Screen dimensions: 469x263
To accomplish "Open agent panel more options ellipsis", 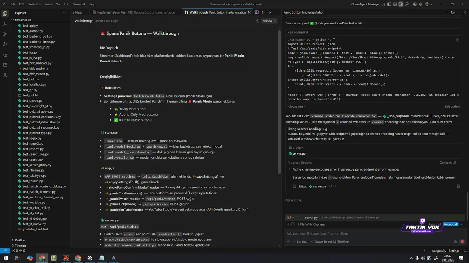I will (459, 12).
